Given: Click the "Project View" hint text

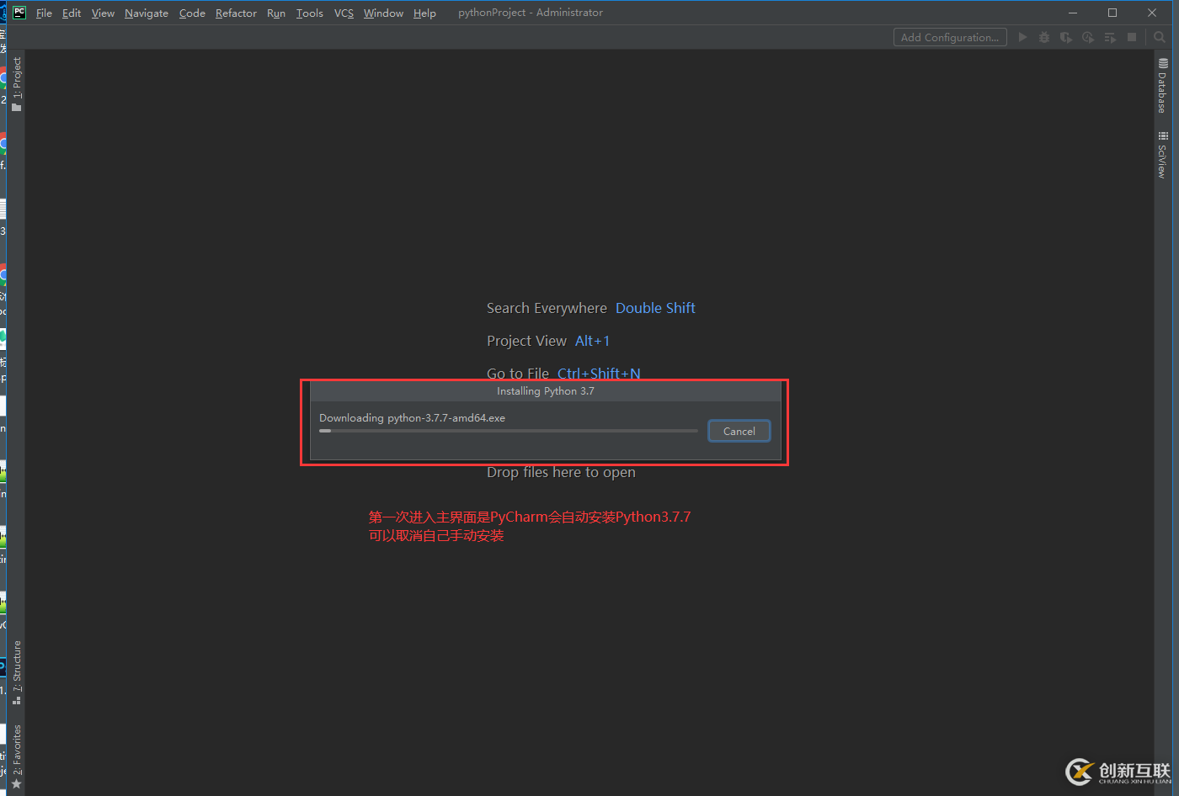Looking at the screenshot, I should pos(526,341).
